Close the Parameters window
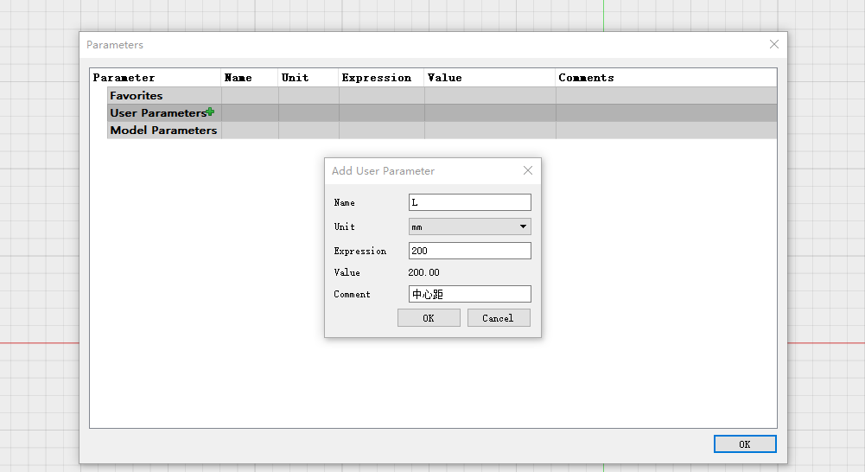The width and height of the screenshot is (865, 472). [774, 44]
